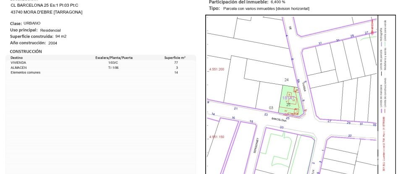The height and width of the screenshot is (174, 403).
Task: Click the 4.551.150 coordinate label
Action: click(x=216, y=137)
